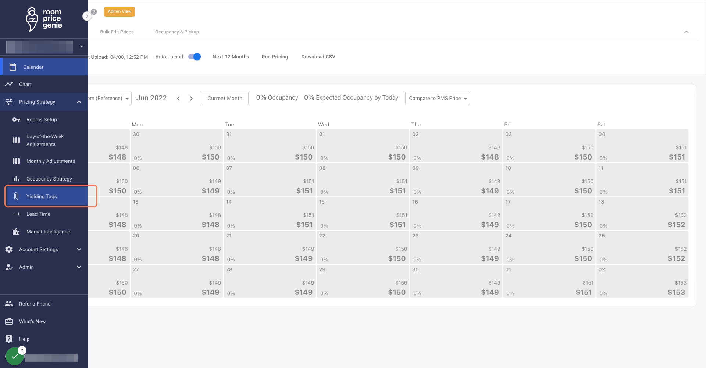Viewport: 706px width, 368px height.
Task: Click the help circle icon near Admin View
Action: pyautogui.click(x=94, y=11)
